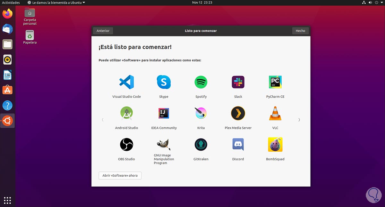This screenshot has width=385, height=207.
Task: Select the OBS Studio app icon
Action: click(126, 145)
